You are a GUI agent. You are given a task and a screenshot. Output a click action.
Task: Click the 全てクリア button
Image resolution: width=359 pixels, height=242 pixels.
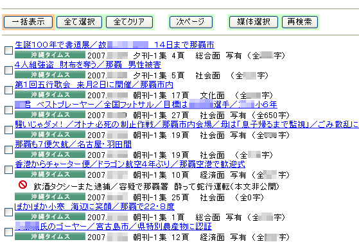click(x=129, y=22)
